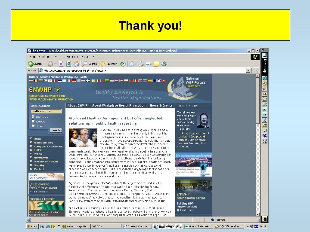This screenshot has width=310, height=232.
Task: Click the Messenger figure icon in toolbar
Action: [x=164, y=64]
